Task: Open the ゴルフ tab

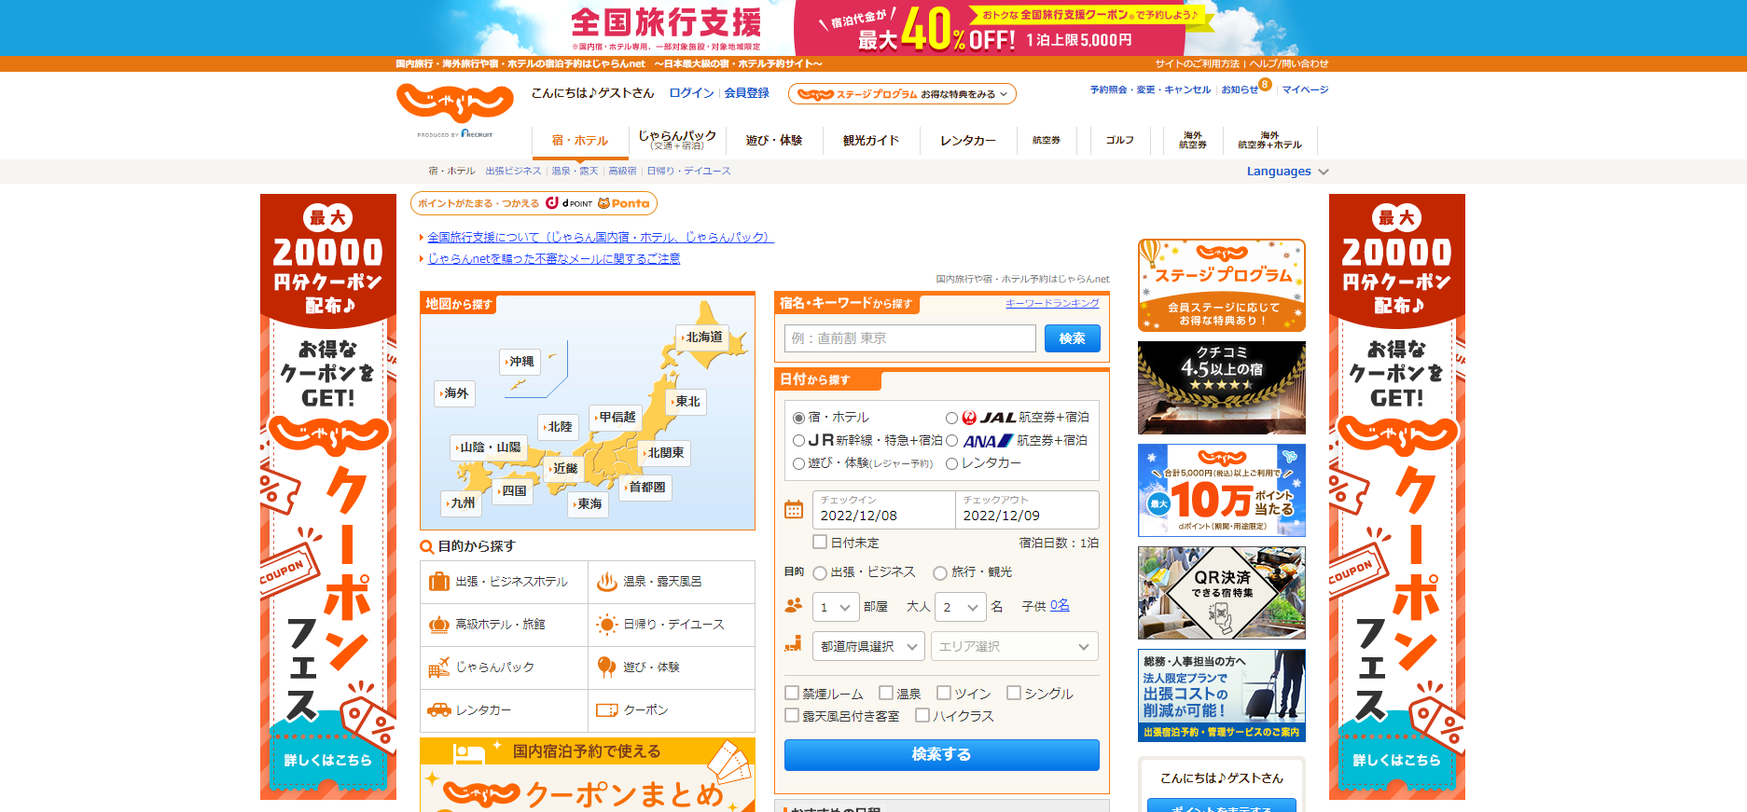Action: [1120, 140]
